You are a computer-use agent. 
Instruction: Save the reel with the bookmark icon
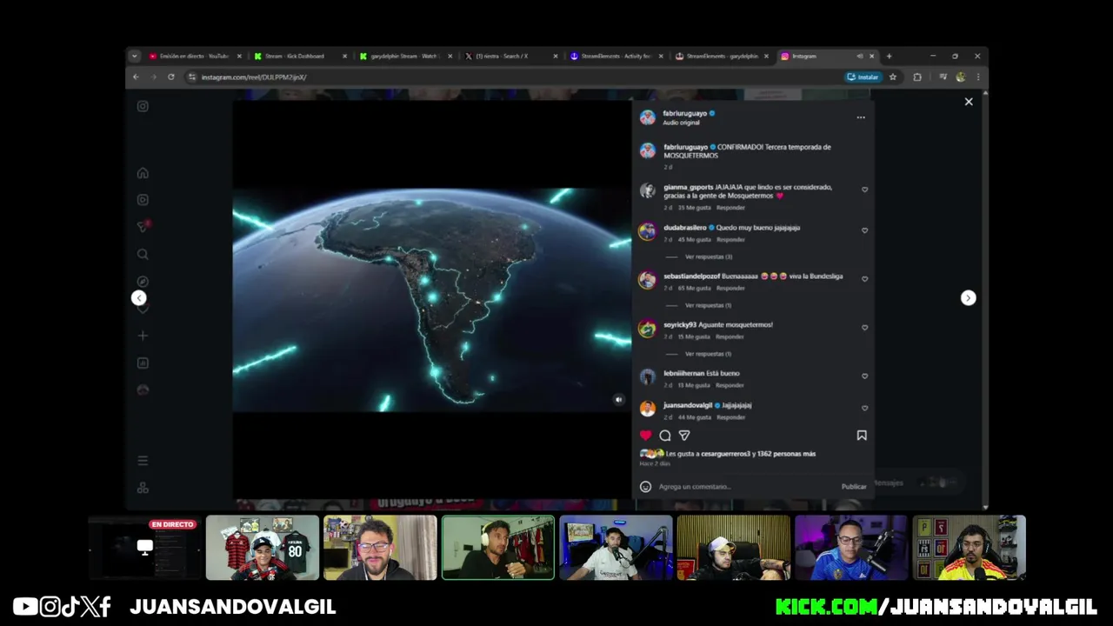click(862, 436)
